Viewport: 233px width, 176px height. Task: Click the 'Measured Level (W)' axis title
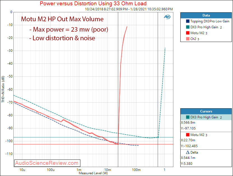93,173
